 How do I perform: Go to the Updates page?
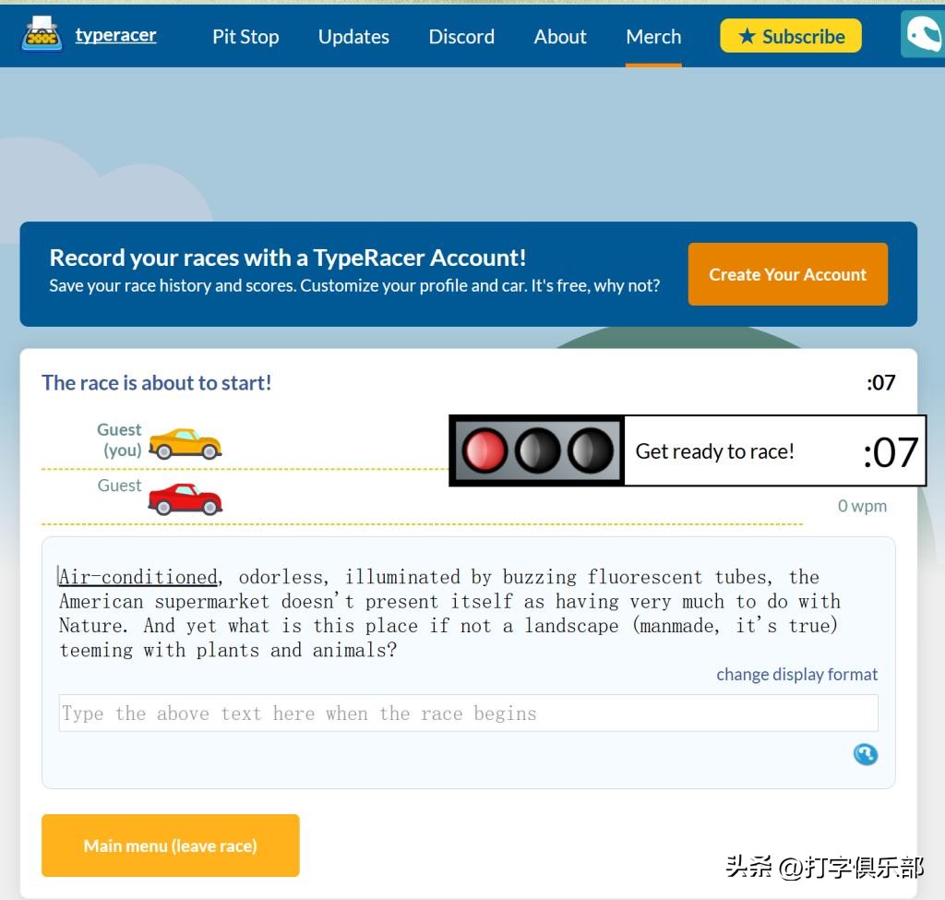[353, 37]
